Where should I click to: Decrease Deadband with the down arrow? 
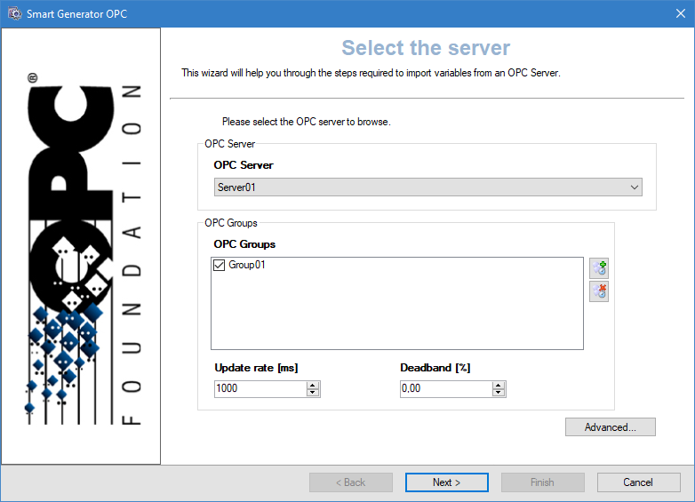pos(499,392)
